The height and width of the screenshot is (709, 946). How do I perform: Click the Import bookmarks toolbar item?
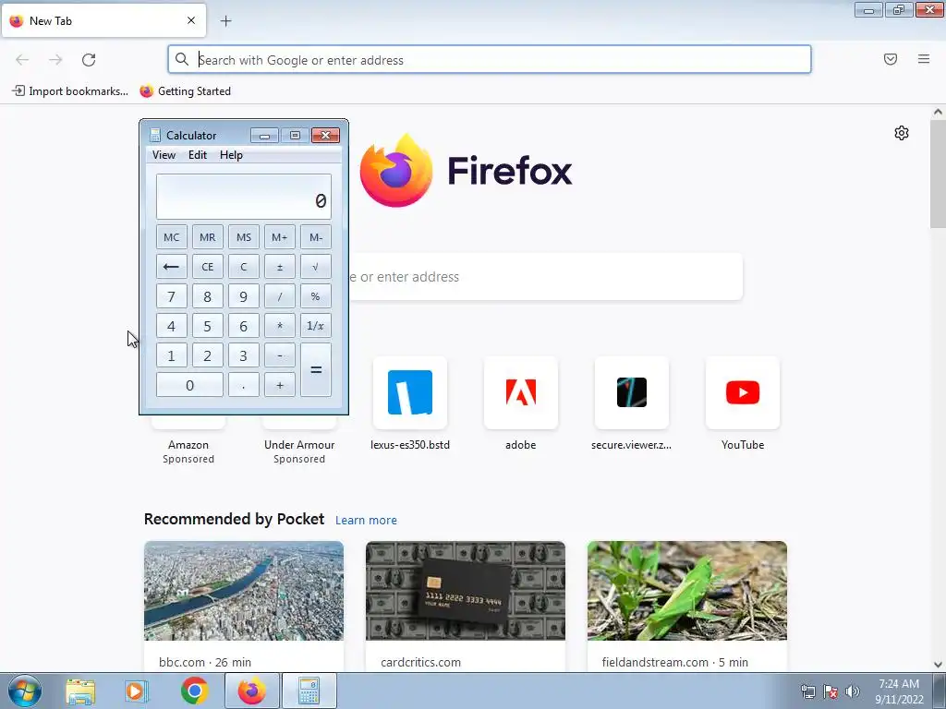pos(70,91)
